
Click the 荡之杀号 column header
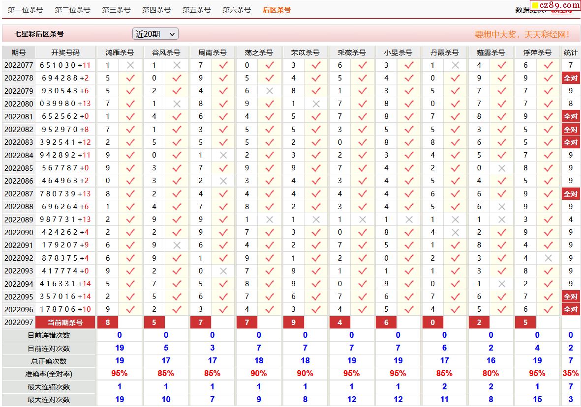pos(259,53)
